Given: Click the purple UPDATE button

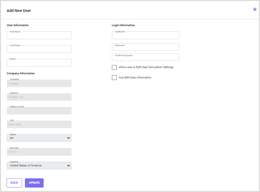Looking at the screenshot, I should pos(34,183).
